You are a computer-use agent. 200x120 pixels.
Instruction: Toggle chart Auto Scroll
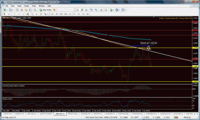click(101, 10)
